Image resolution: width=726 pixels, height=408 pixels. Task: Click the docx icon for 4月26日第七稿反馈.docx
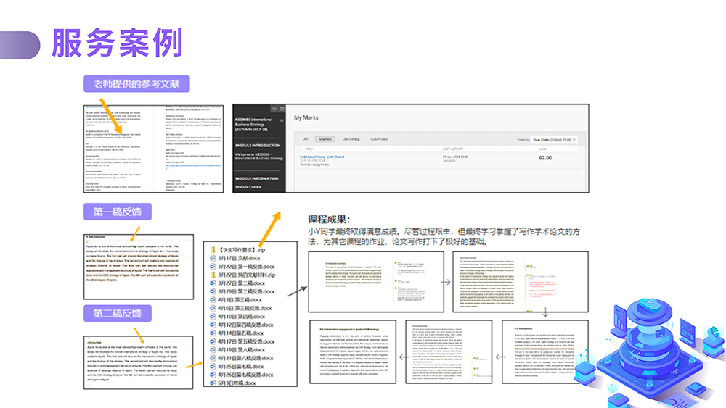click(x=213, y=374)
